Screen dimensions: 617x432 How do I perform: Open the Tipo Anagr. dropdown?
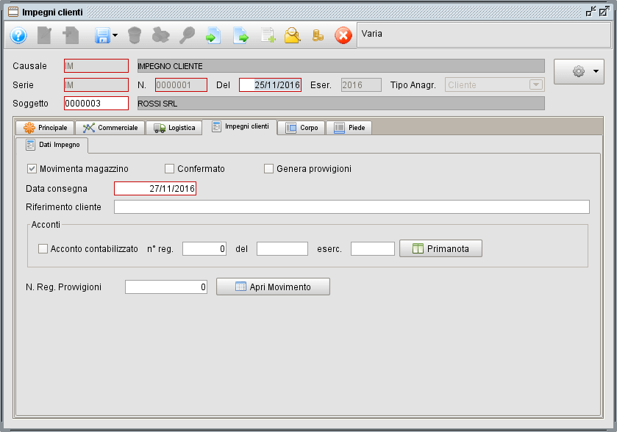click(538, 84)
